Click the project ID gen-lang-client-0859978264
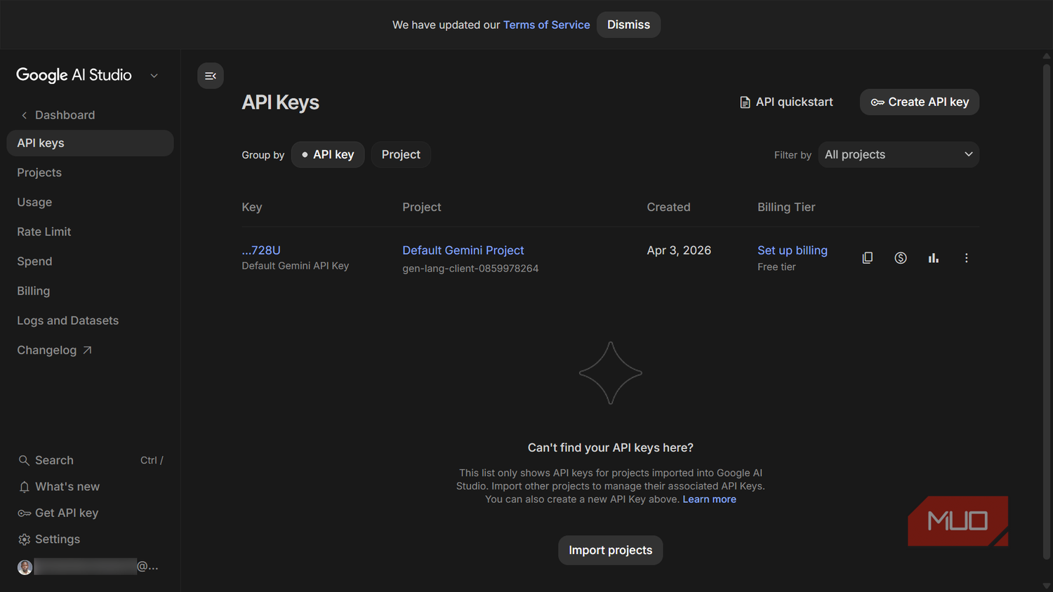1053x592 pixels. tap(470, 269)
